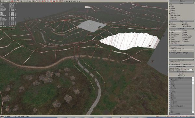Open Preferences in Scene panel
This screenshot has height=118, width=195.
tap(174, 19)
